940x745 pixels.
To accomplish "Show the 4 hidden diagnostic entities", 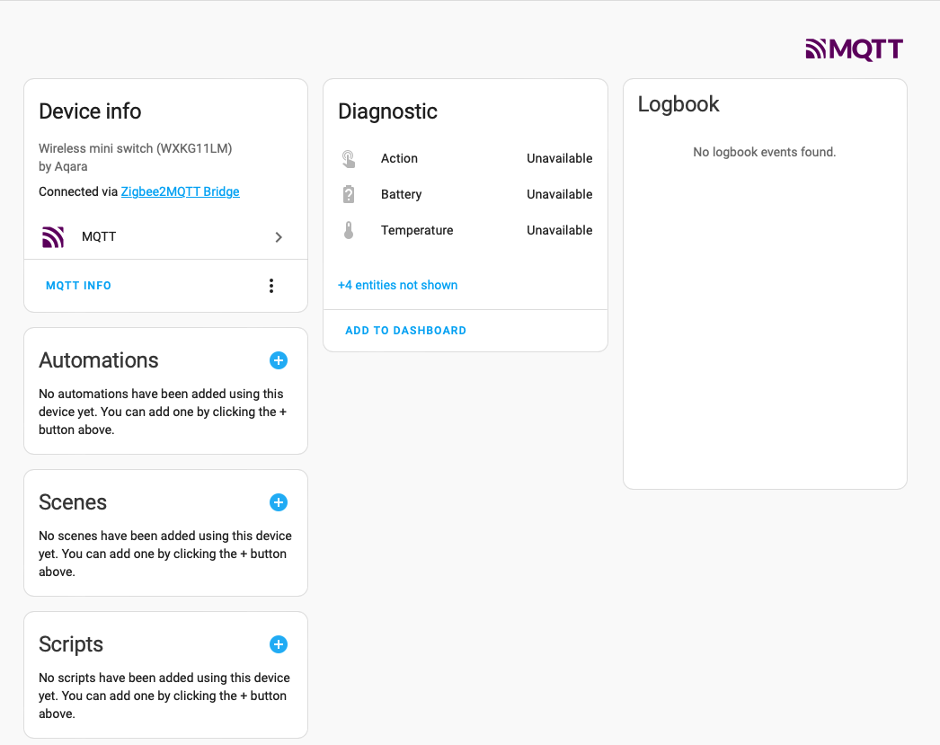I will (398, 285).
